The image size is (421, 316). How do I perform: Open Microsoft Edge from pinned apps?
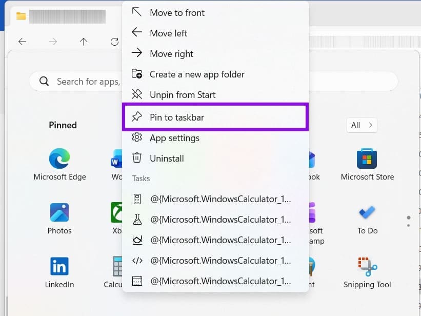click(x=59, y=164)
